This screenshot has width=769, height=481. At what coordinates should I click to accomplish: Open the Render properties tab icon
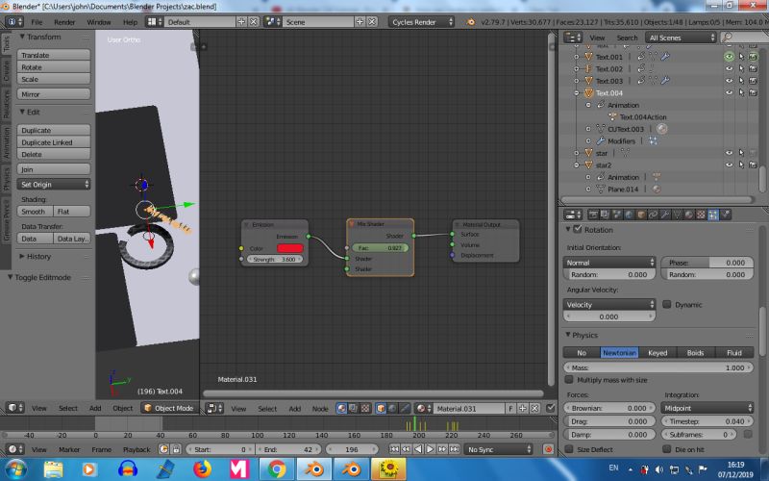593,215
